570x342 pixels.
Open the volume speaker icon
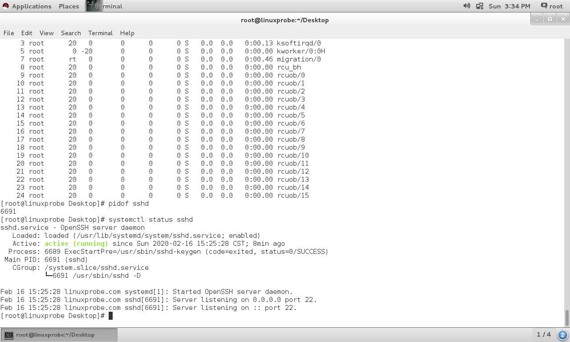tap(467, 6)
